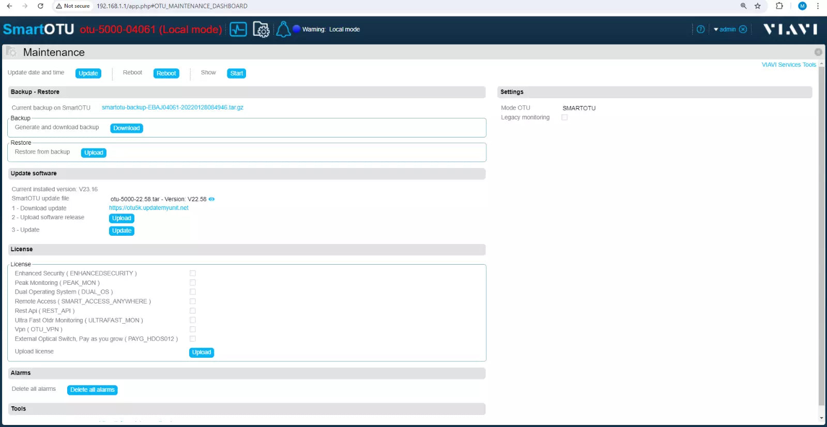Viewport: 827px width, 427px height.
Task: Download the generated backup
Action: click(127, 128)
